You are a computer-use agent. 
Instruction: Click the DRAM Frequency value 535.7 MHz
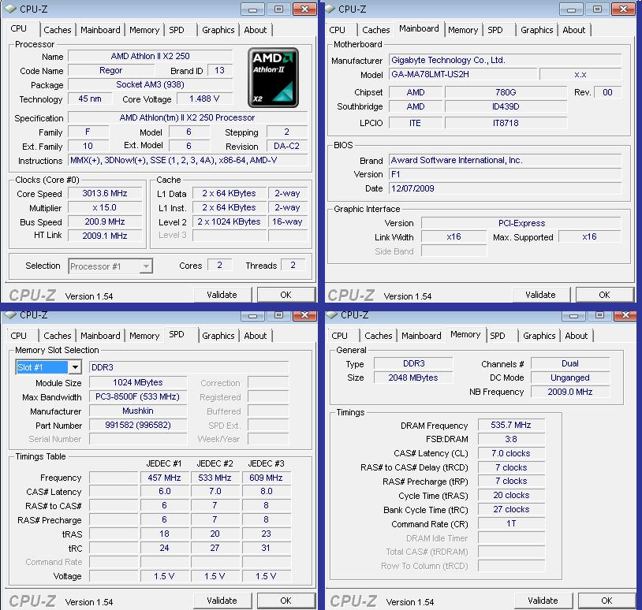click(511, 425)
